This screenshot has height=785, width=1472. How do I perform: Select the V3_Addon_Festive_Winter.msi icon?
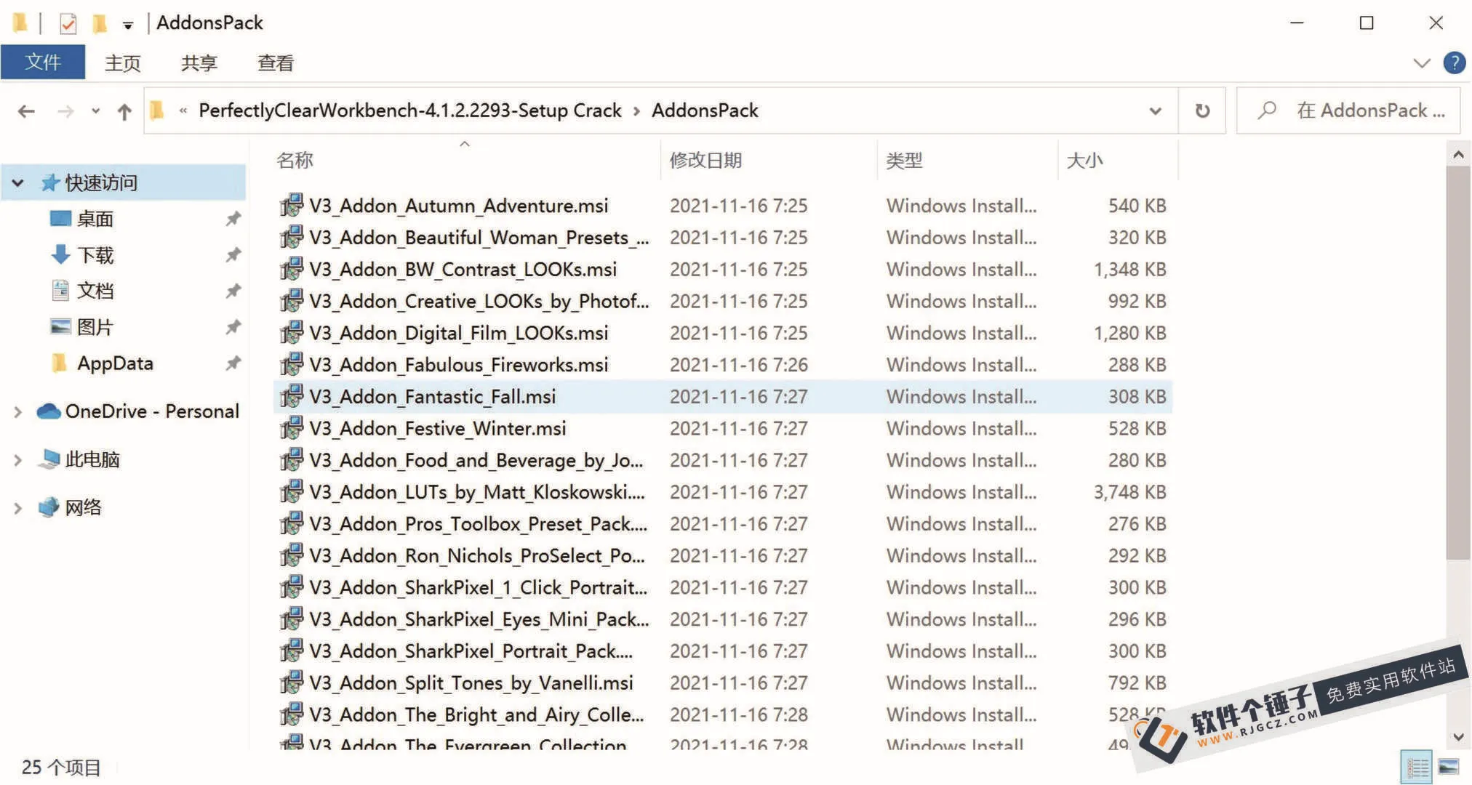[292, 428]
